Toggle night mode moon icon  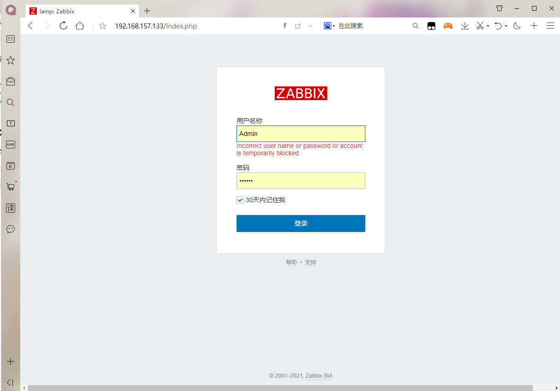click(517, 26)
